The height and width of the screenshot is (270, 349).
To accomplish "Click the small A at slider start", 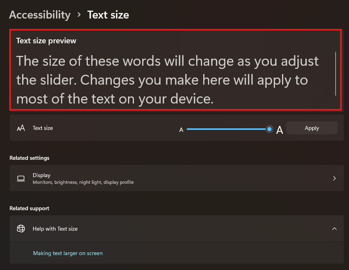I will coord(181,129).
